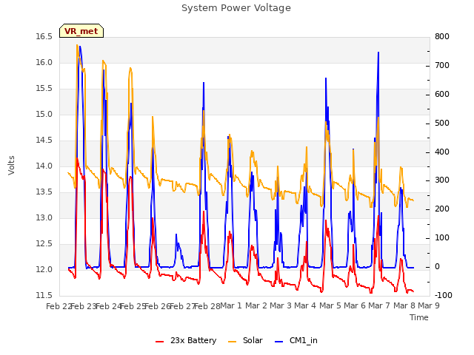Click the Volts y-axis label
The image size is (474, 355).
(12, 166)
